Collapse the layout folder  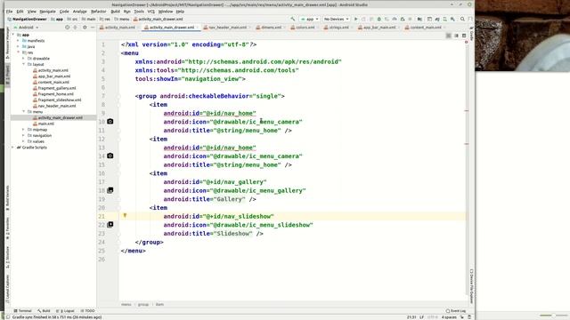[x=24, y=64]
